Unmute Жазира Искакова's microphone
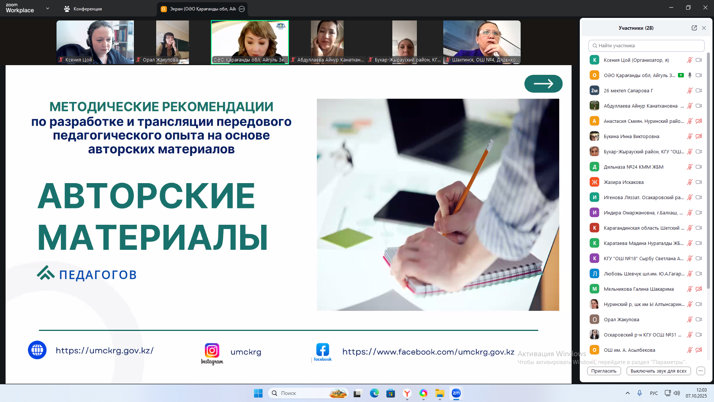 pos(690,182)
